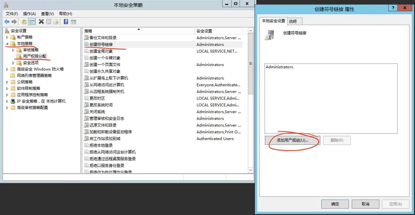This screenshot has width=415, height=215.
Task: Select the 拒绝通过远程桌面服务登录 policy row
Action: pos(163,159)
